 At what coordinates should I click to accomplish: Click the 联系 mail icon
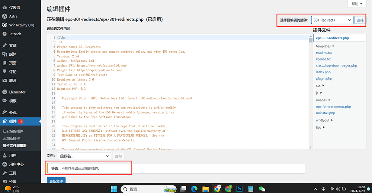(4, 81)
